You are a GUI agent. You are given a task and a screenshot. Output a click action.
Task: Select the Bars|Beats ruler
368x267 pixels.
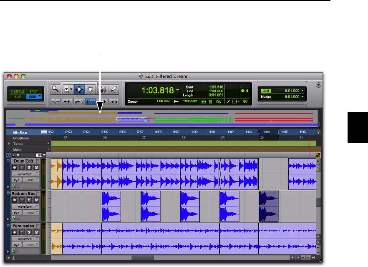[x=21, y=137]
